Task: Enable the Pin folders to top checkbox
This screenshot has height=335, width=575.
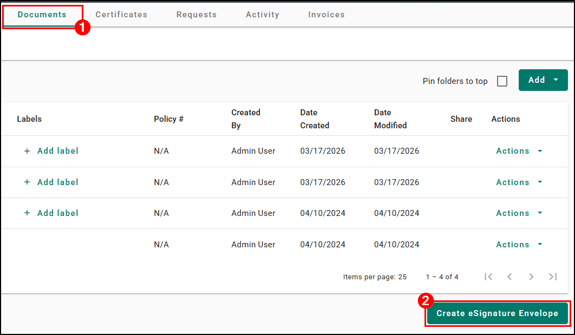Action: (502, 81)
